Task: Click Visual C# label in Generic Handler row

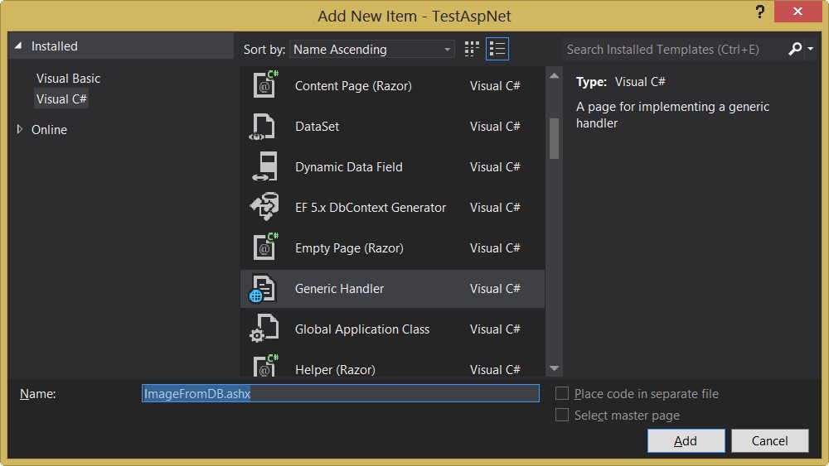Action: click(495, 289)
